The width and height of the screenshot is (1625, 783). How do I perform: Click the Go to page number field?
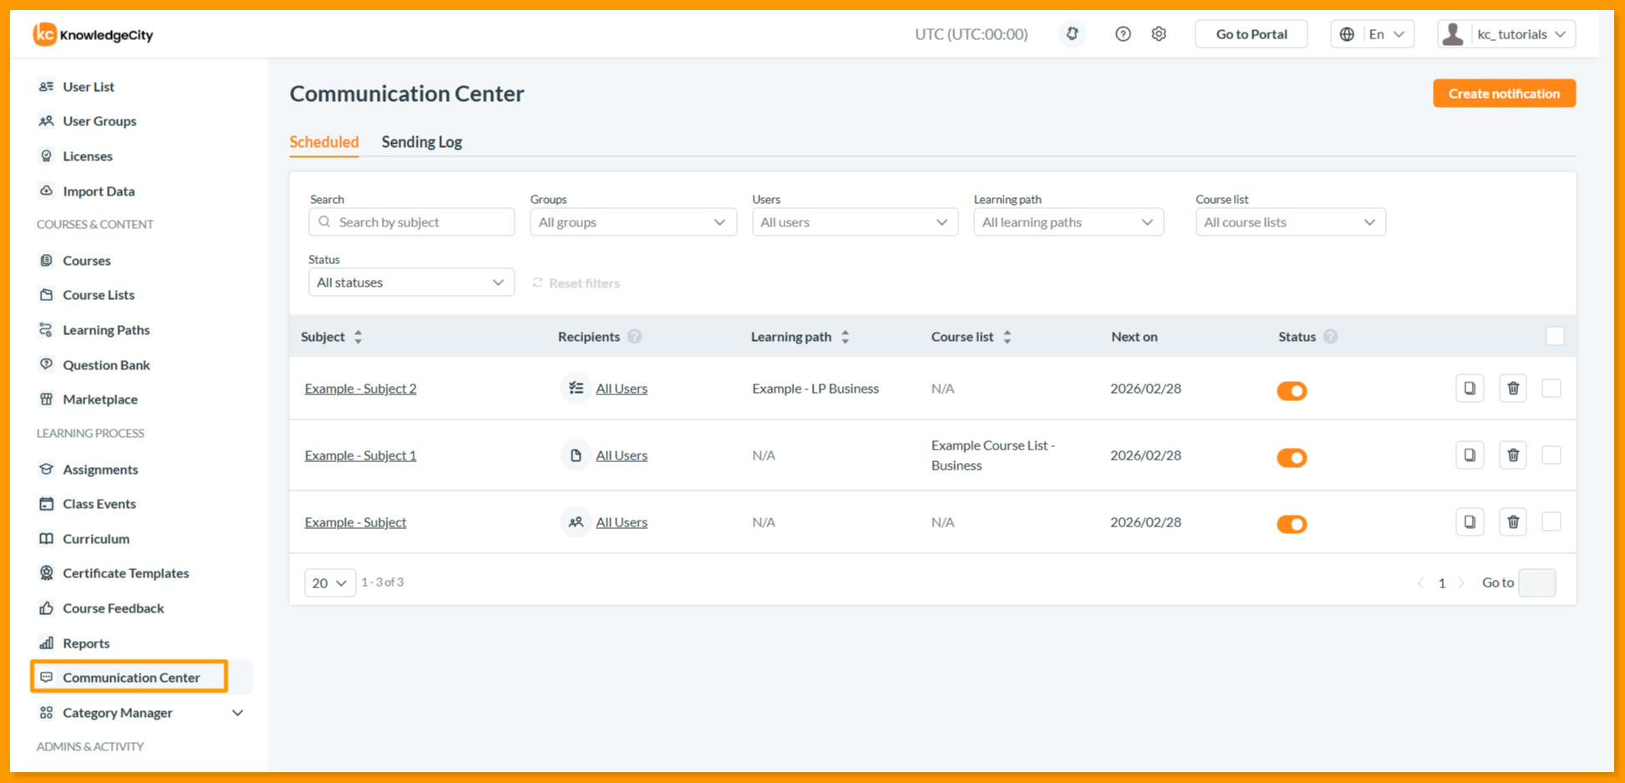1537,583
